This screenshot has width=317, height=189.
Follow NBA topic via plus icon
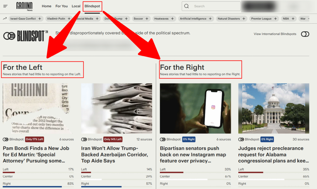click(293, 19)
